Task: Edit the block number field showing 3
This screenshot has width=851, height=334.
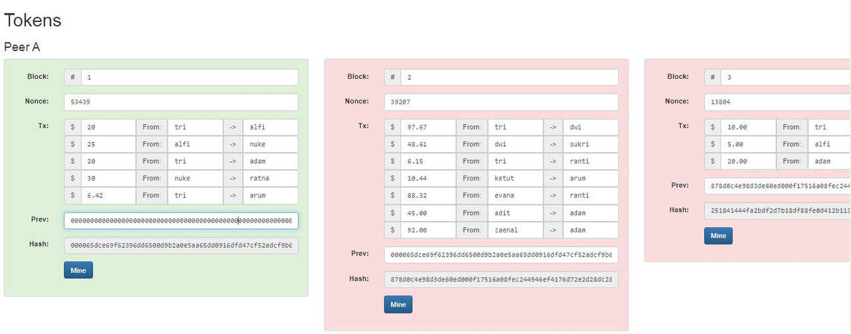Action: [x=786, y=77]
